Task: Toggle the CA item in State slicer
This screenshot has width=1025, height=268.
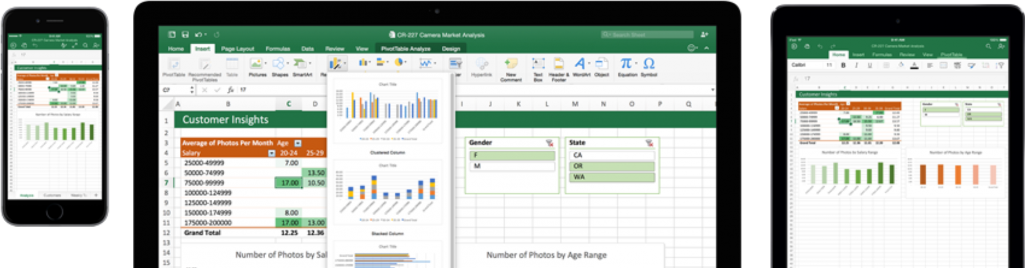Action: tap(611, 155)
